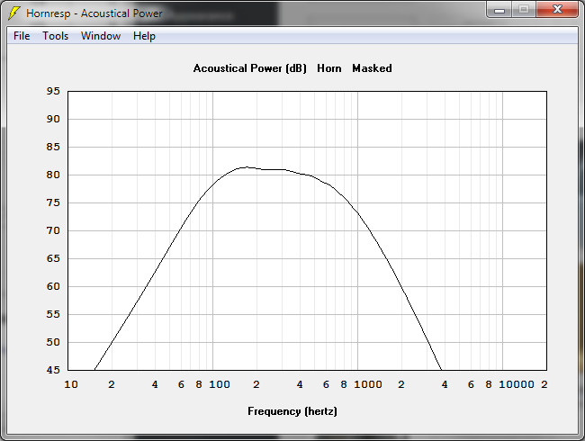Click the 45 value on the vertical axis
The image size is (585, 441).
[x=52, y=370]
